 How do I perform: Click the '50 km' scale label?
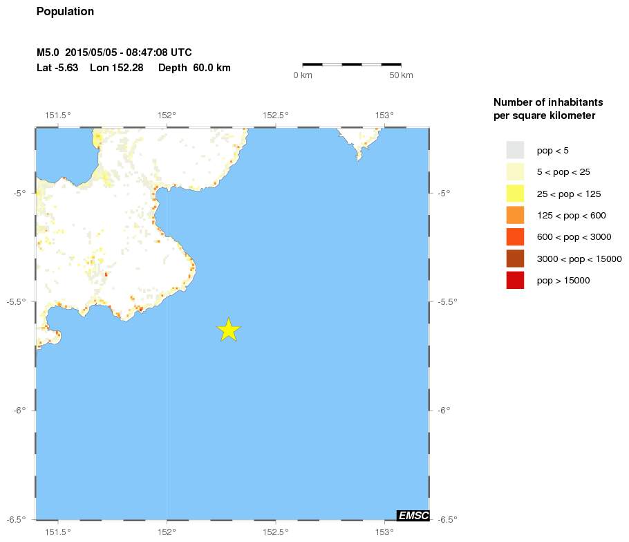pyautogui.click(x=401, y=75)
